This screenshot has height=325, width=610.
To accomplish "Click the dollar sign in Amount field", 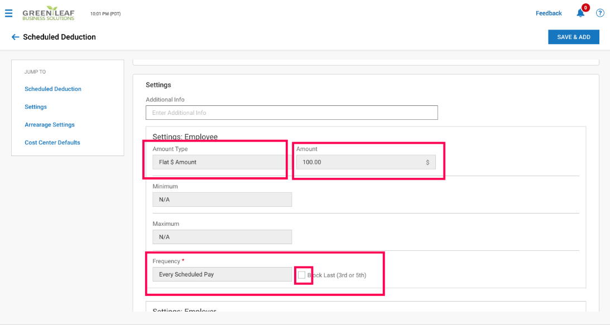I will point(428,162).
